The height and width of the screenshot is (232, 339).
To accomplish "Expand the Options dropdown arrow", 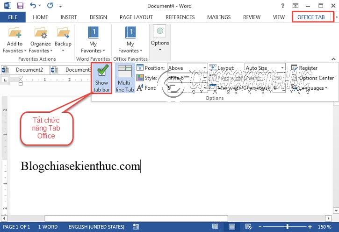I will coord(160,50).
